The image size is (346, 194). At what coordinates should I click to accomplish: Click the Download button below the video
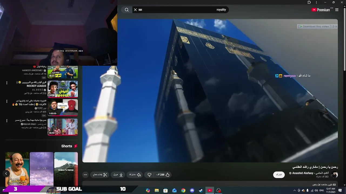point(118,175)
